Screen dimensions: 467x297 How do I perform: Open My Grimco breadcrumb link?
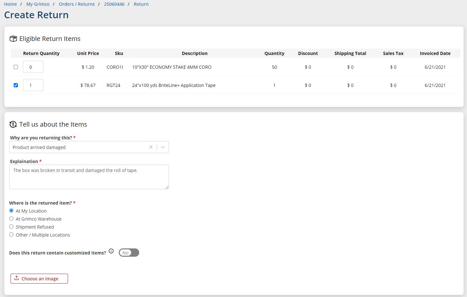38,4
